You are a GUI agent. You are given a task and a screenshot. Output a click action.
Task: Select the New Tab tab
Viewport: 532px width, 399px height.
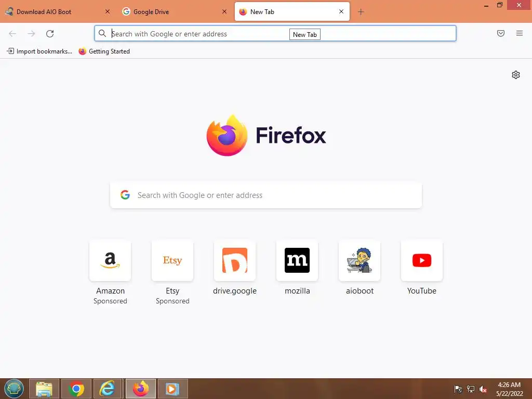pos(292,11)
